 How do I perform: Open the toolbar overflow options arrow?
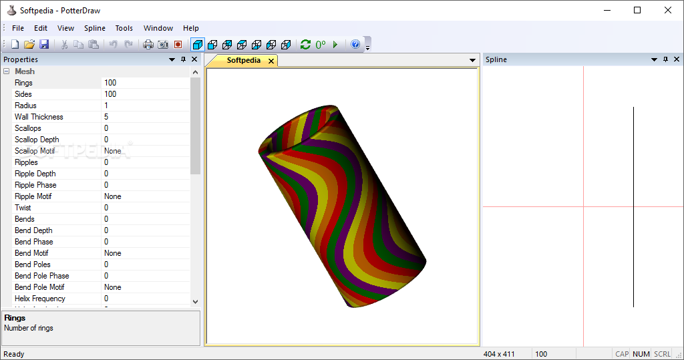point(368,47)
